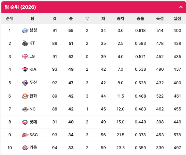Click the Doosan Bears team logo
This screenshot has height=155, width=186.
[25, 83]
